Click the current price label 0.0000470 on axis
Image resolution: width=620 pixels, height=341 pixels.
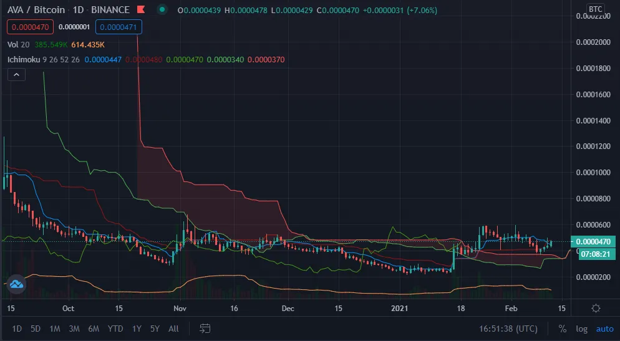pyautogui.click(x=593, y=241)
